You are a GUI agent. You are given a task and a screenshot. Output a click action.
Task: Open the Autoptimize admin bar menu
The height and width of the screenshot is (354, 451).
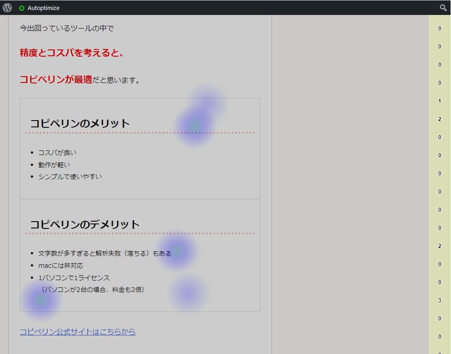[39, 8]
